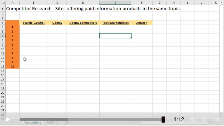Select the orange cell containing 3
224x126 pixels.
click(12, 36)
